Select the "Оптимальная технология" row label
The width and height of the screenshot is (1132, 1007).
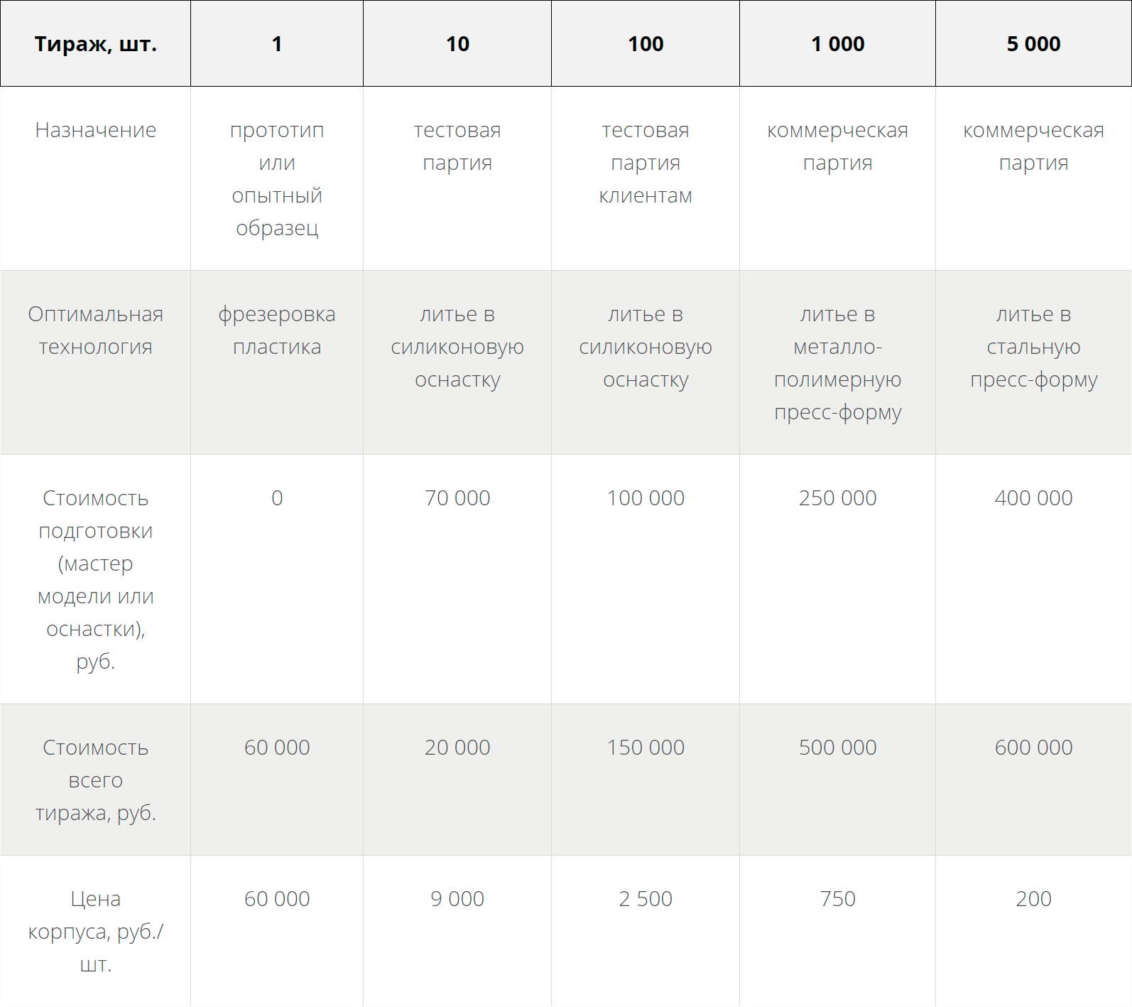click(95, 330)
